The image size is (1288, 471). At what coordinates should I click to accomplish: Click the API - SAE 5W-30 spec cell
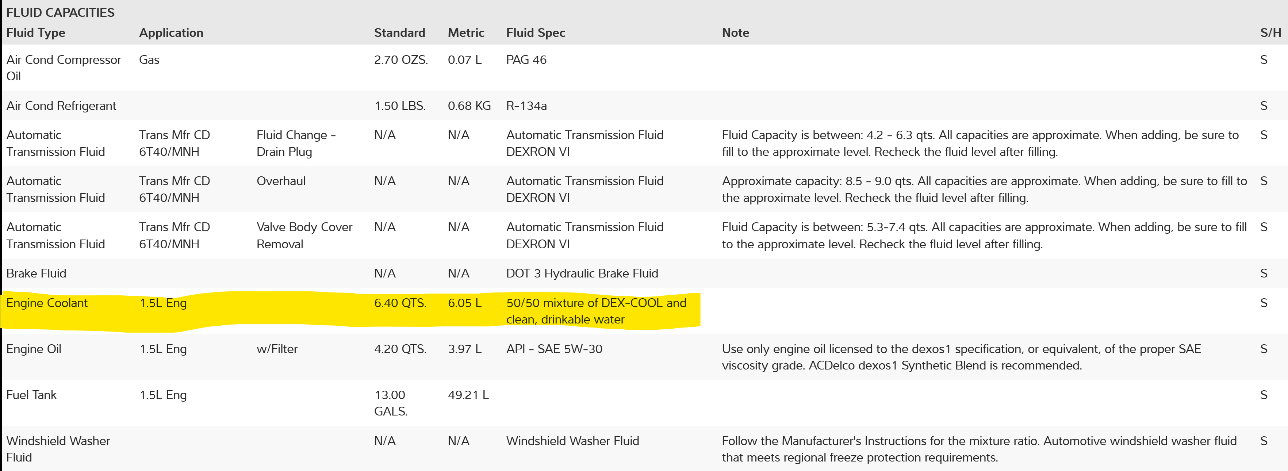(554, 349)
